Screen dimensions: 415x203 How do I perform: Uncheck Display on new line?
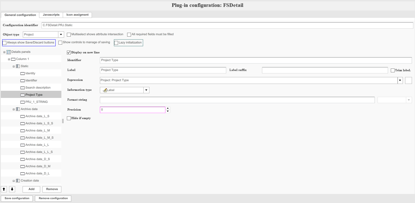[69, 53]
